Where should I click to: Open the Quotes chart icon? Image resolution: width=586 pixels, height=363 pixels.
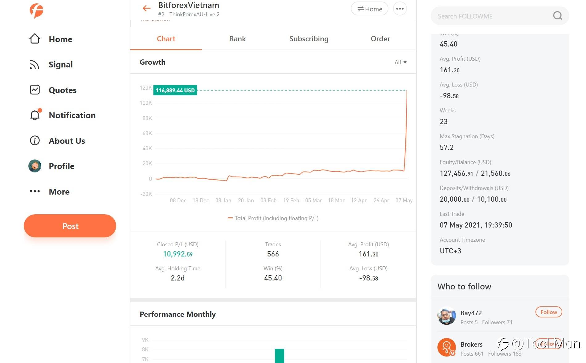(x=35, y=90)
